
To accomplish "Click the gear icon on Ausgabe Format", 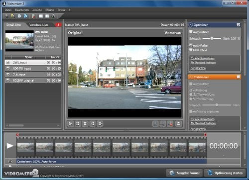I will point(171,173).
